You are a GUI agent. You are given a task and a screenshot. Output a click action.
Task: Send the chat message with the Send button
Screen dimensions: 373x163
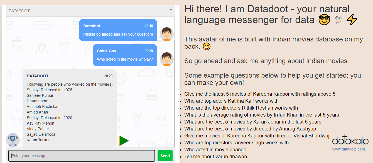coord(165,156)
